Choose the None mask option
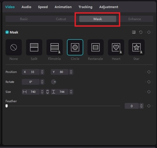Viewport: 157px width, 148px height. 14,47
